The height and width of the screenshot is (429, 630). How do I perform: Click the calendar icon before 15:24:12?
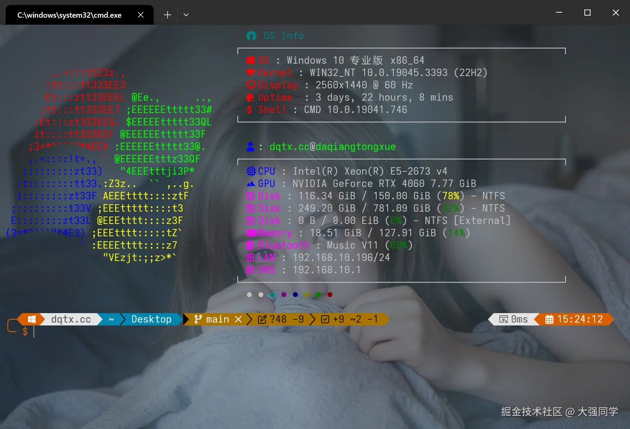(x=549, y=319)
